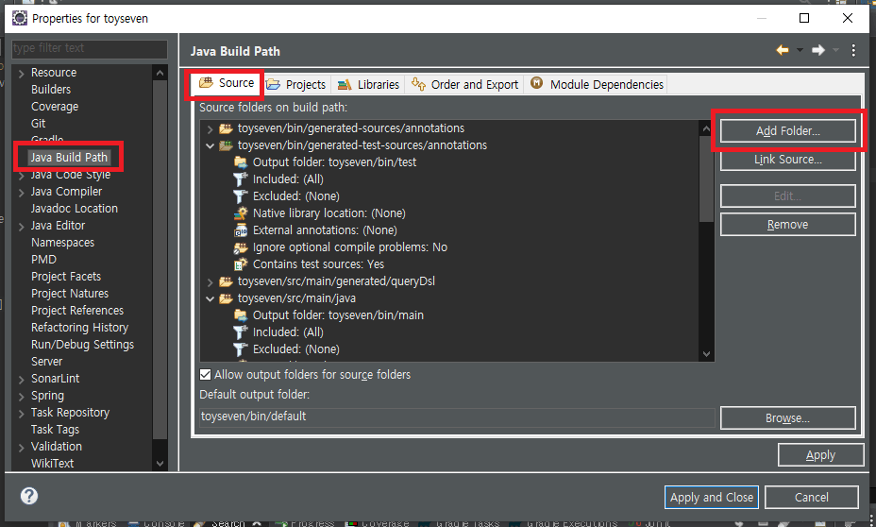Select Java Build Path in the tree
This screenshot has width=876, height=527.
pos(69,158)
